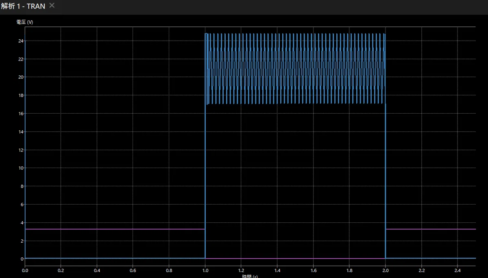
Task: Click the 1.6 tick on the time axis
Action: click(313, 269)
